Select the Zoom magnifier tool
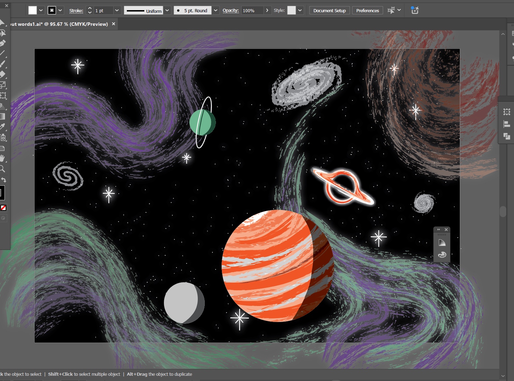 pos(2,169)
